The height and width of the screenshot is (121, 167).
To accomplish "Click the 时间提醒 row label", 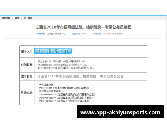I will [27, 65].
